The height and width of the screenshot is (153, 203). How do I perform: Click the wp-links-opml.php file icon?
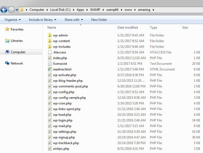[50, 109]
